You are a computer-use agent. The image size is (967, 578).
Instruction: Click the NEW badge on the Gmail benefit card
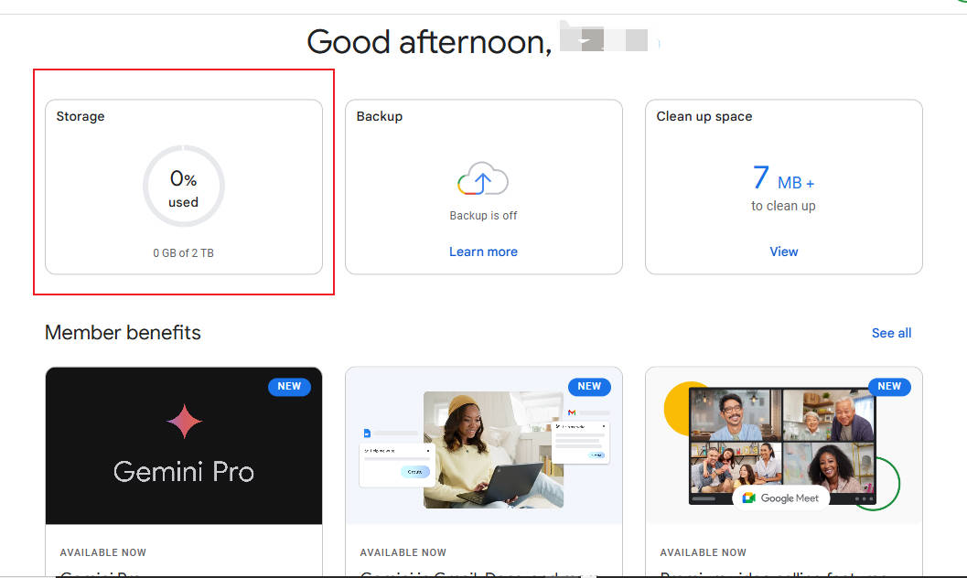point(589,386)
